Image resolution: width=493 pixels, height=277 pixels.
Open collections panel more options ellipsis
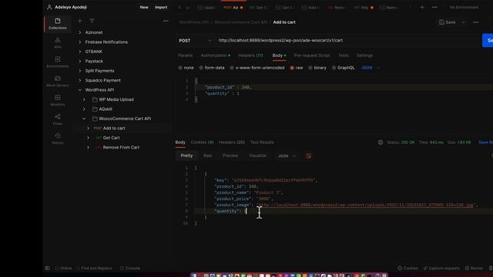click(x=166, y=21)
